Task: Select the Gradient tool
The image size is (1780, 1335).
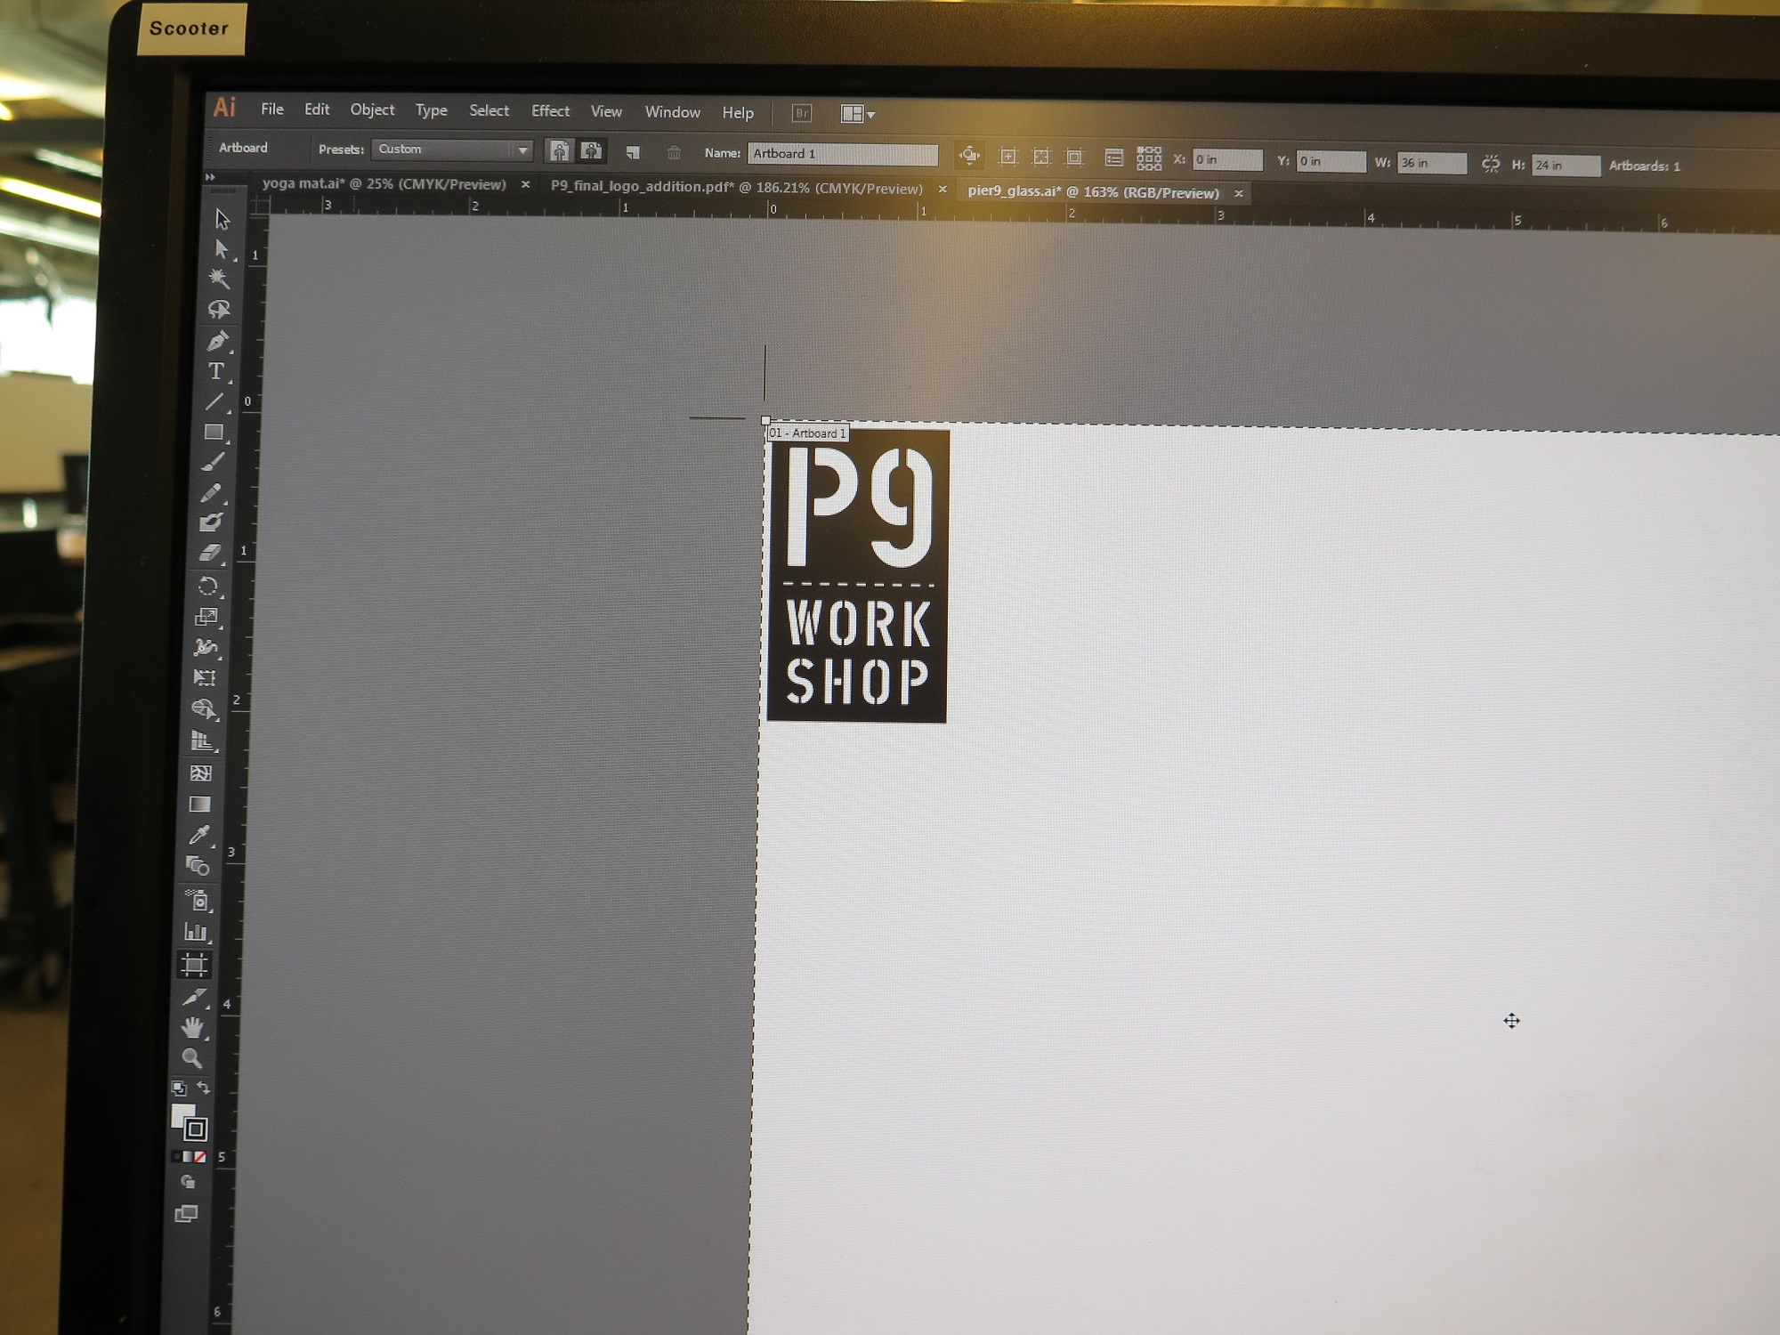Action: point(199,805)
